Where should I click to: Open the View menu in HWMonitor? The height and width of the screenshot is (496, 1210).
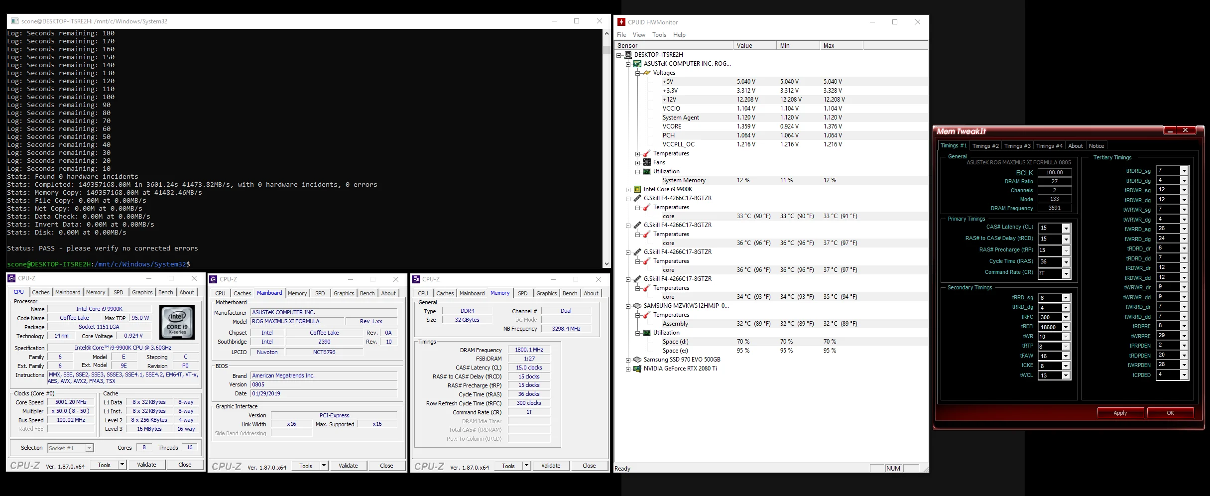(x=639, y=35)
